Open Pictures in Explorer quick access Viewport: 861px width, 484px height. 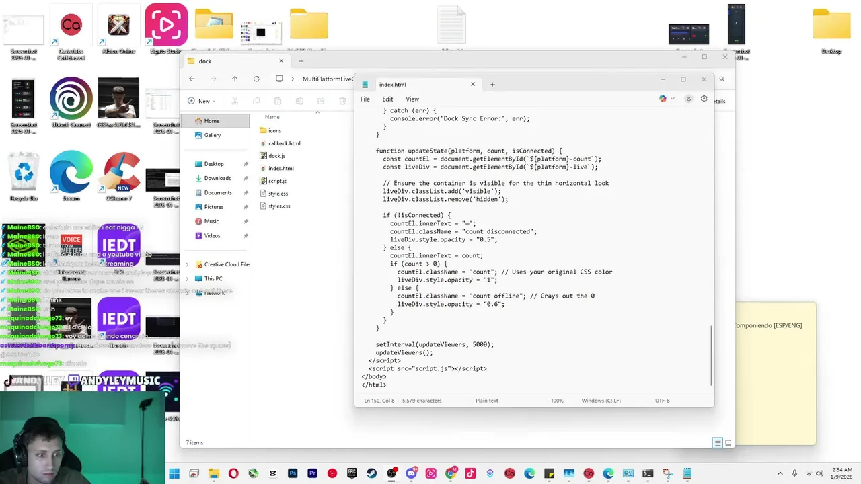[x=215, y=207]
